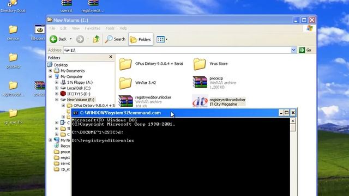Select service folder on desktop
Image resolution: width=349 pixels, height=196 pixels.
13,33
